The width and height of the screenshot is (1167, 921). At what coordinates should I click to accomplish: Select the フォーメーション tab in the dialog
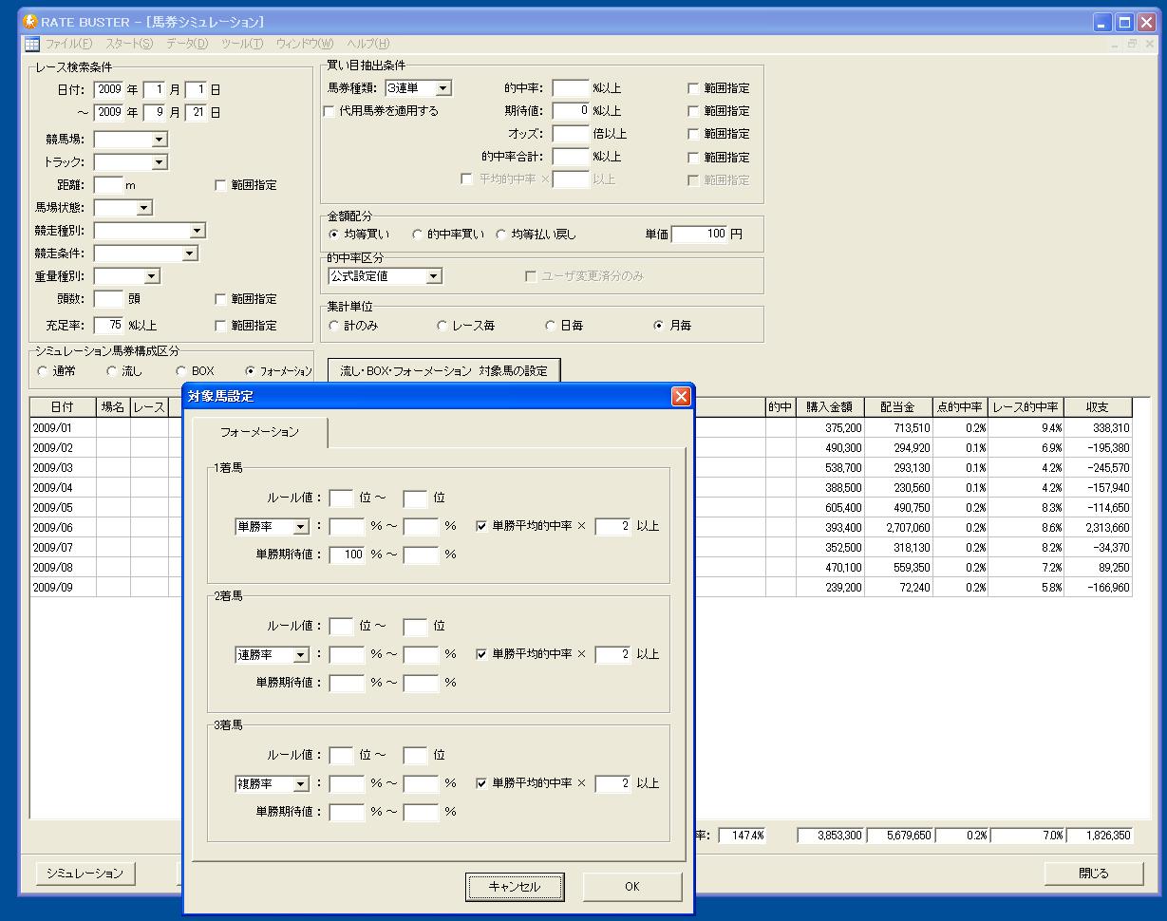coord(259,432)
